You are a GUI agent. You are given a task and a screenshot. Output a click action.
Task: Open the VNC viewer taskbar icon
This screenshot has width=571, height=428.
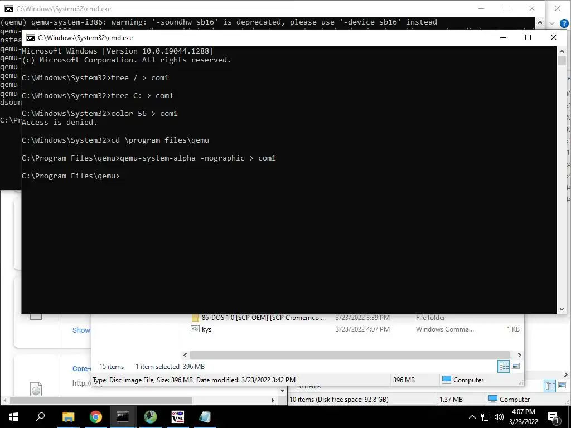178,417
